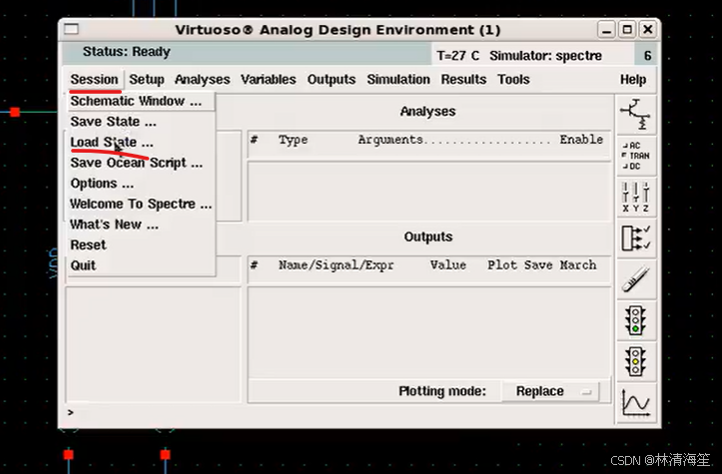
Task: Click the command prompt input line
Action: coord(339,412)
